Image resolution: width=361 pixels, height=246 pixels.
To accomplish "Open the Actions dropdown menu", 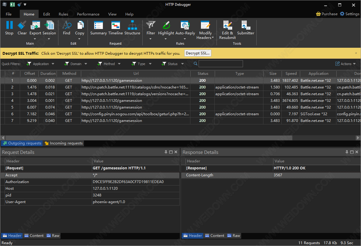I will [346, 64].
